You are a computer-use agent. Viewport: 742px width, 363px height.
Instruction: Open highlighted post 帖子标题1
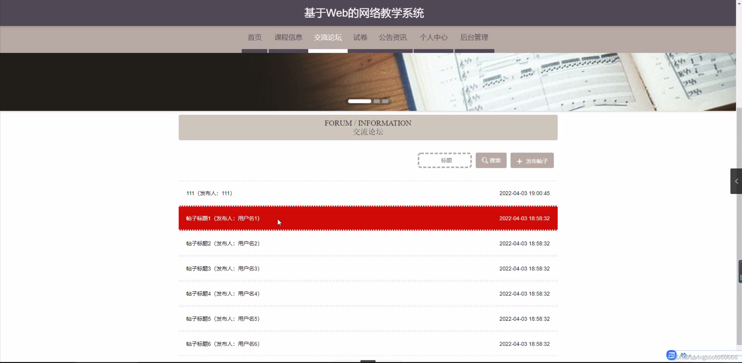pyautogui.click(x=223, y=218)
